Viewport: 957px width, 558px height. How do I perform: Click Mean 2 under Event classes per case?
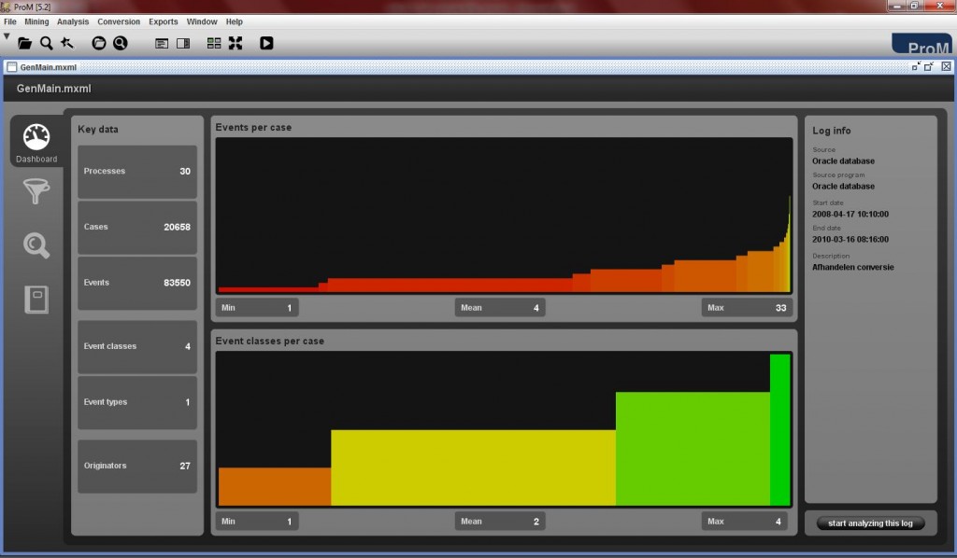tap(500, 522)
